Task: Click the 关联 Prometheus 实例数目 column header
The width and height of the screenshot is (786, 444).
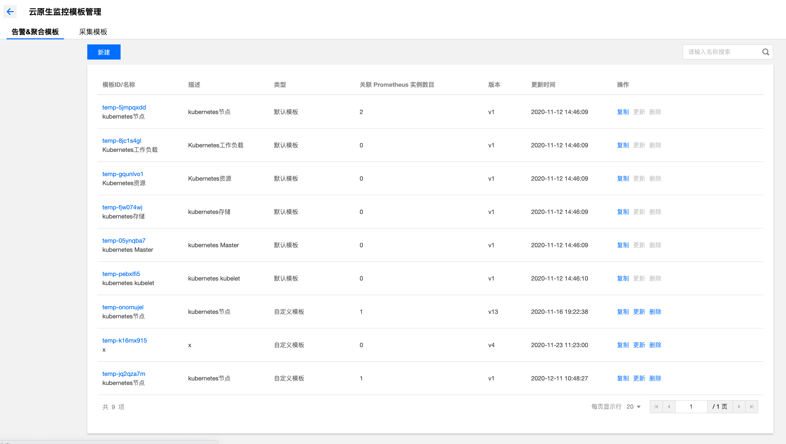Action: pyautogui.click(x=397, y=85)
